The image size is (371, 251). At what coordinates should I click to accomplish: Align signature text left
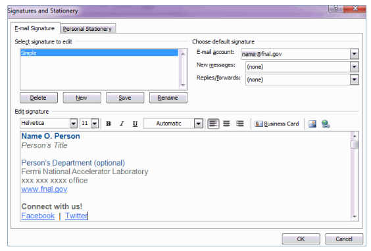tap(213, 124)
